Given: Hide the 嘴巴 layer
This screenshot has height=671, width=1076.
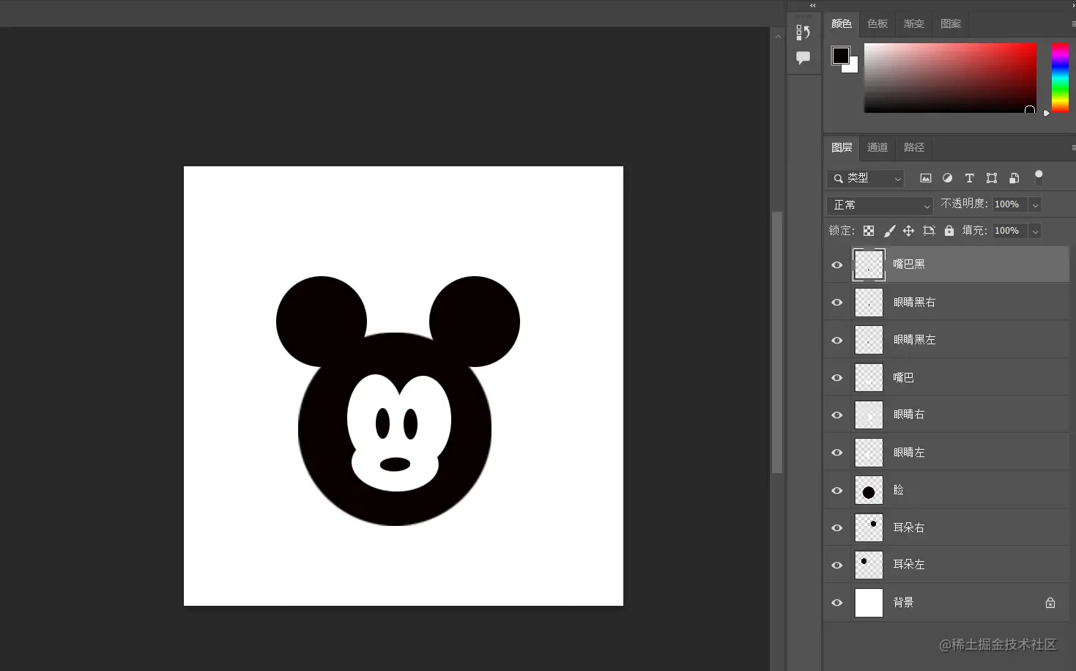Looking at the screenshot, I should (836, 378).
